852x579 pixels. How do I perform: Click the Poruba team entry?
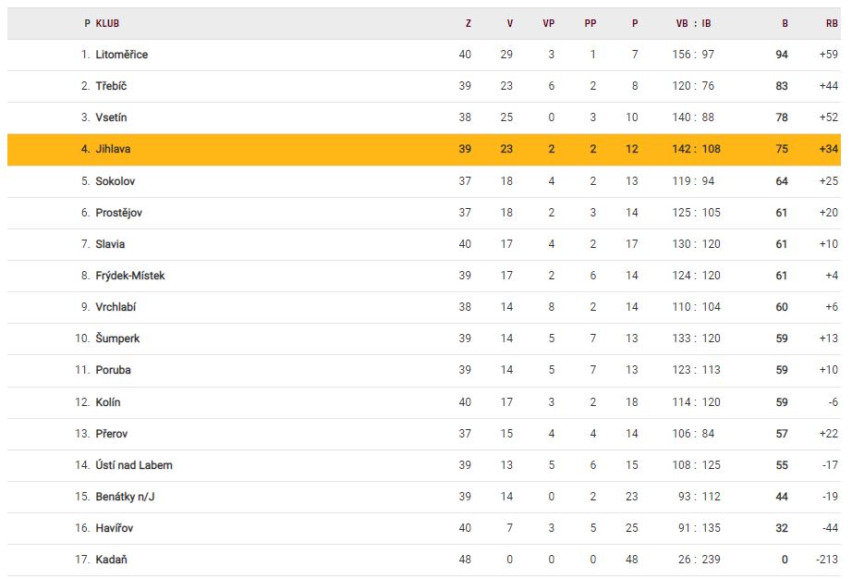[113, 370]
